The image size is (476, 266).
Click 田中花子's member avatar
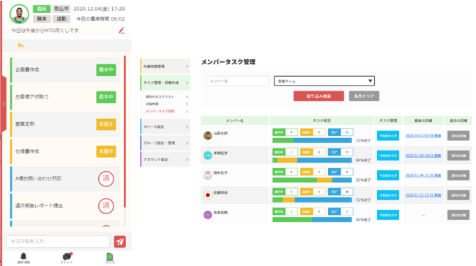208,175
